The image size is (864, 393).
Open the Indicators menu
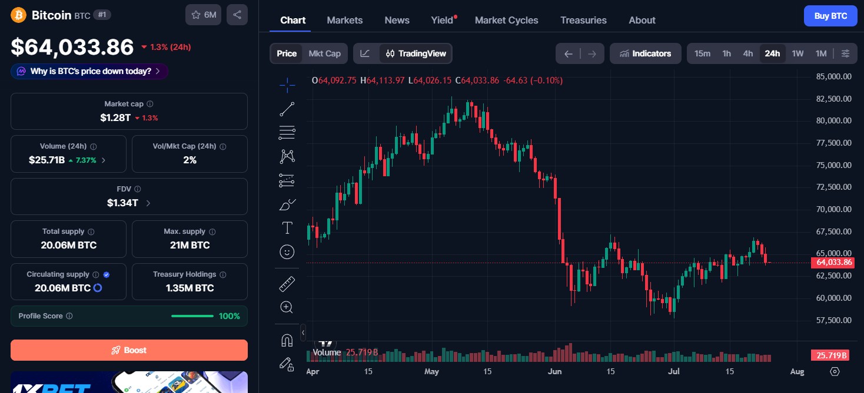pos(646,53)
